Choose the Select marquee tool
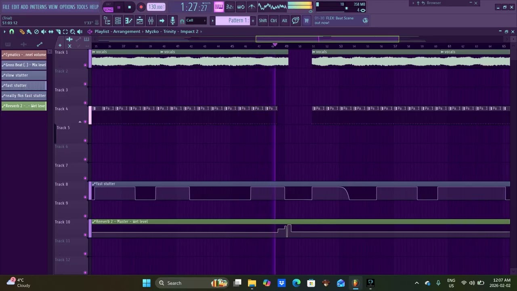517x291 pixels. pyautogui.click(x=65, y=32)
